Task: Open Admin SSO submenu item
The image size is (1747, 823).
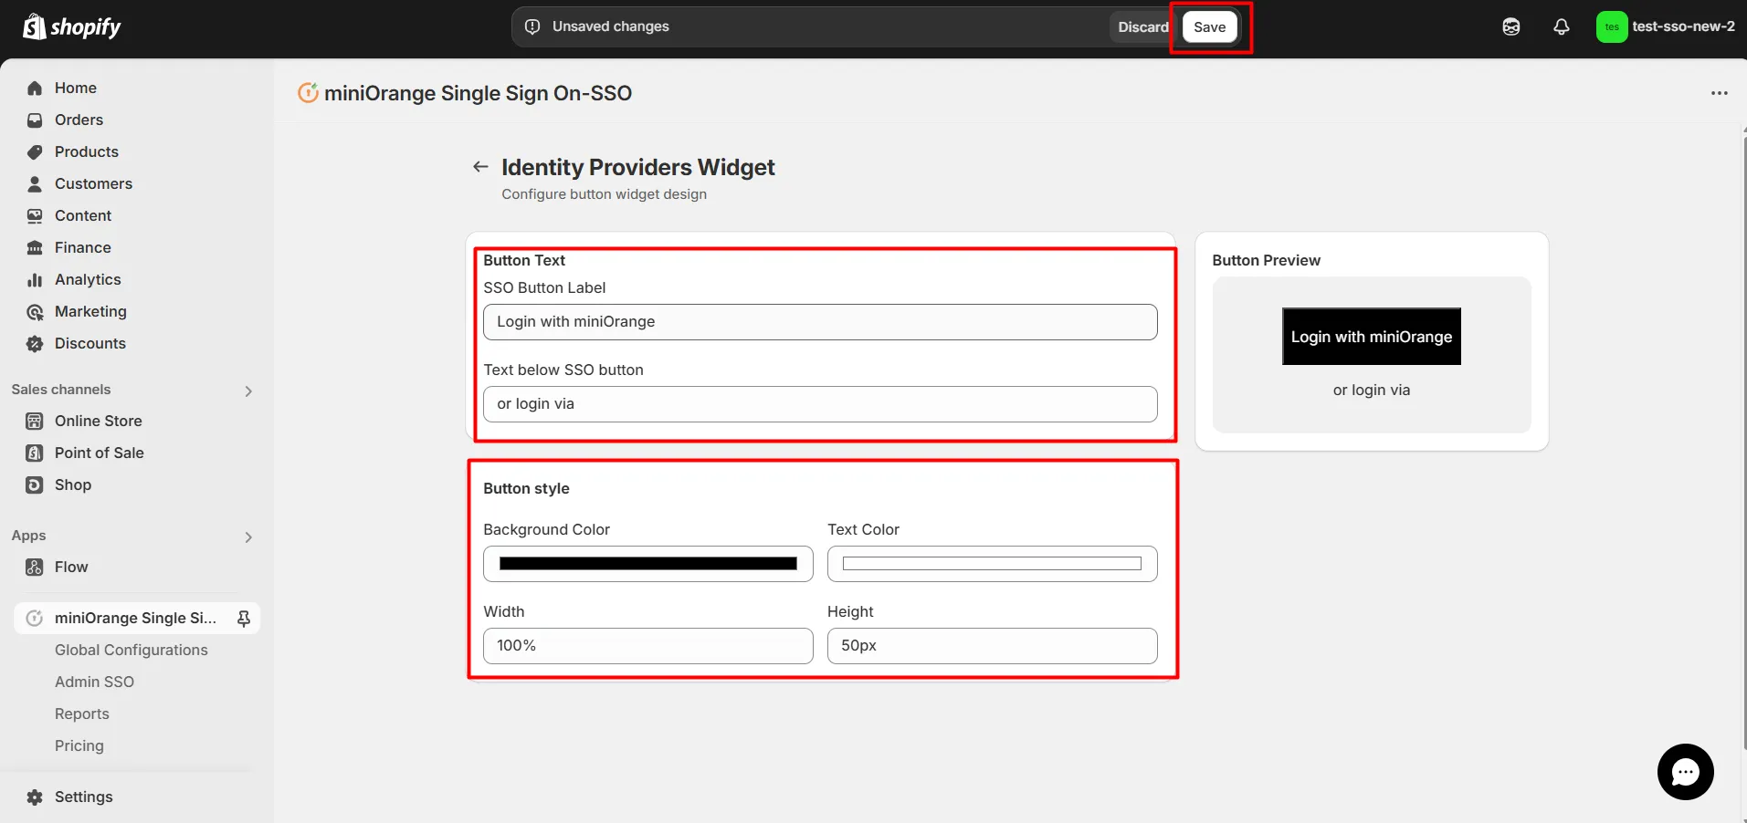Action: tap(94, 682)
